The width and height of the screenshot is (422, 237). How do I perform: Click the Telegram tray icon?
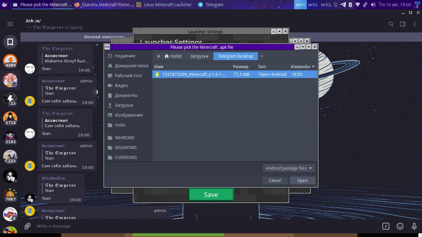[x=343, y=5]
